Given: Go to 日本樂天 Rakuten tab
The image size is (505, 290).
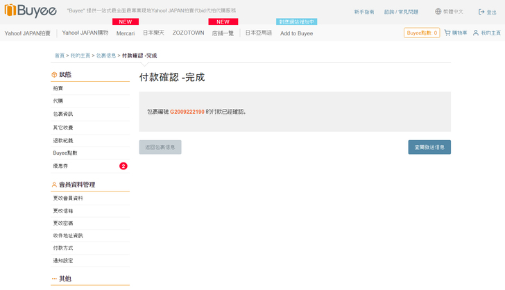Looking at the screenshot, I should (154, 33).
